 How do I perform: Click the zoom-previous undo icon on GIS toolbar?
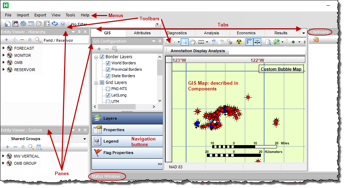(x=213, y=42)
